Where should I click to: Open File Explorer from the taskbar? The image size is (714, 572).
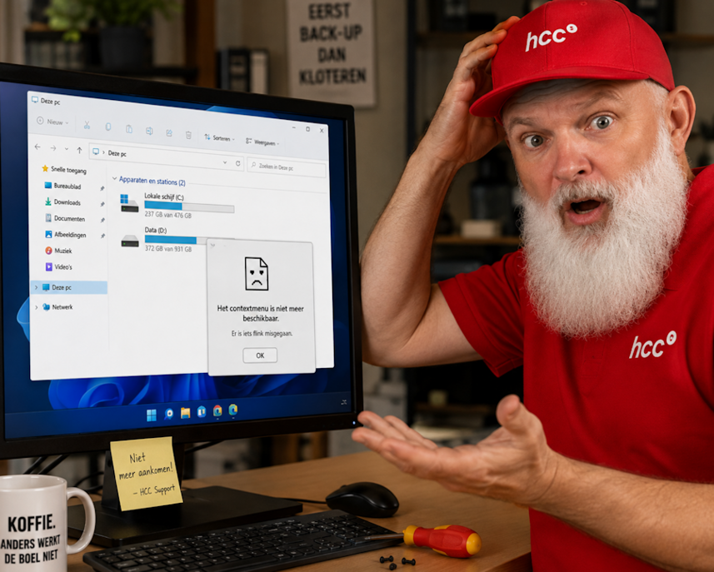pyautogui.click(x=185, y=413)
